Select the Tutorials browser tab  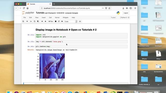[x=39, y=4]
